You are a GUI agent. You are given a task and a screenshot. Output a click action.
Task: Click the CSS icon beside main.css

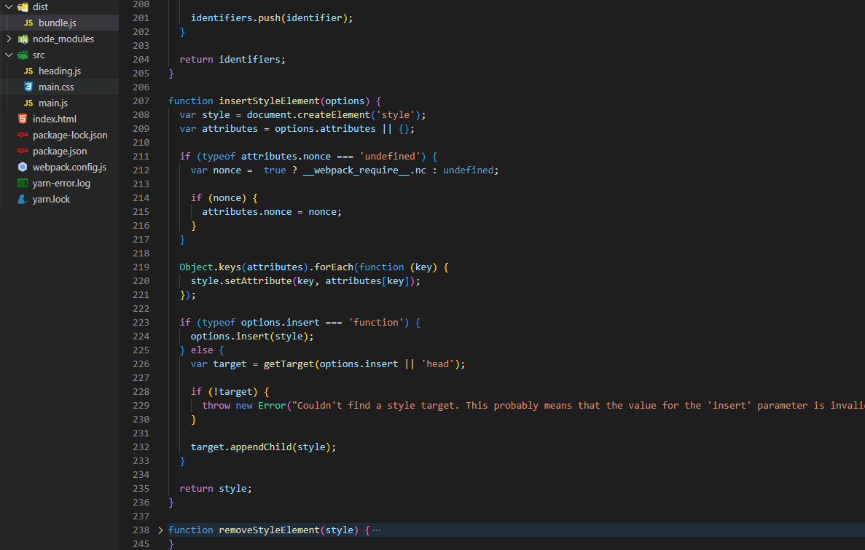28,87
